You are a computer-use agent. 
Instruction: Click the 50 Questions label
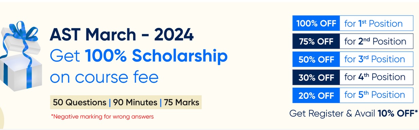(80, 102)
